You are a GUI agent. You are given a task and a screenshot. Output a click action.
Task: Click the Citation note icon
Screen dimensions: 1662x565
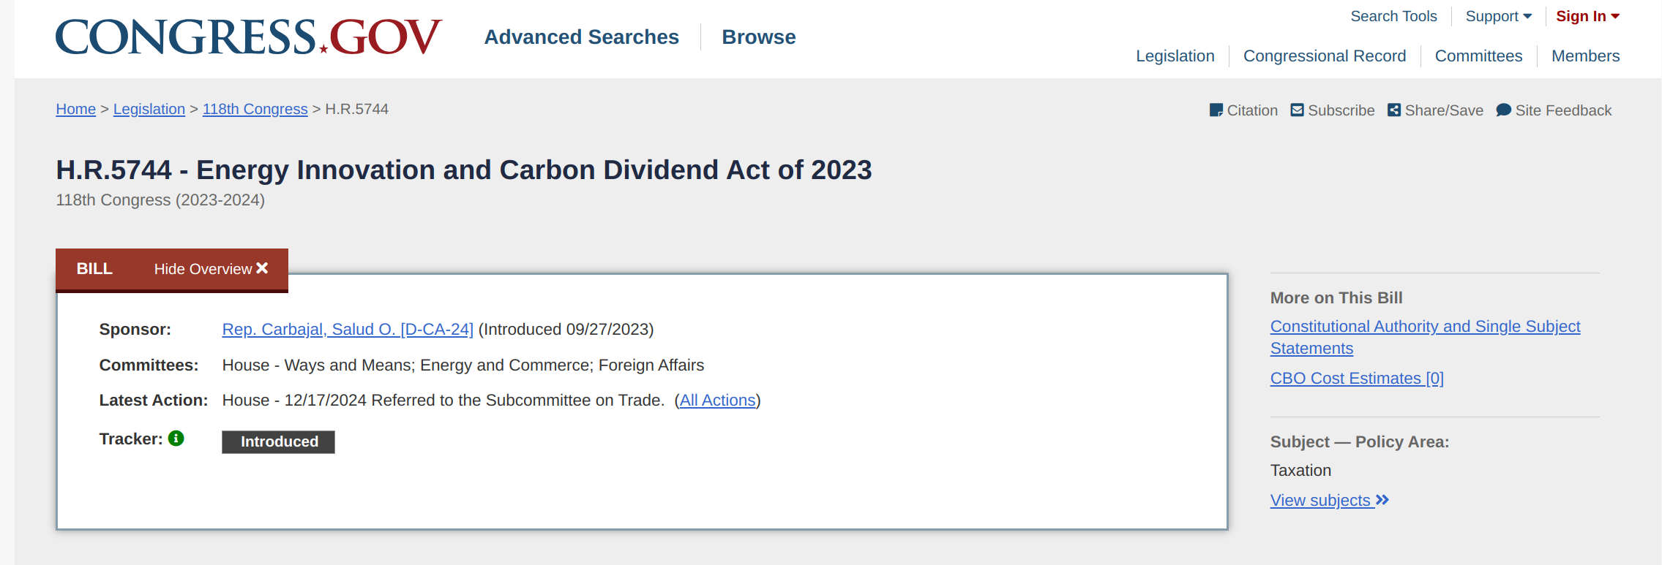1216,110
